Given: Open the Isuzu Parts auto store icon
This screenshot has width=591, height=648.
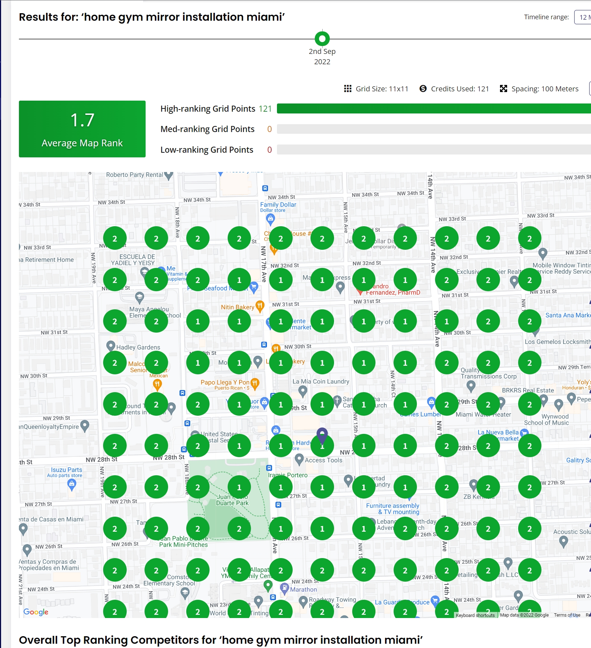Looking at the screenshot, I should tap(72, 485).
